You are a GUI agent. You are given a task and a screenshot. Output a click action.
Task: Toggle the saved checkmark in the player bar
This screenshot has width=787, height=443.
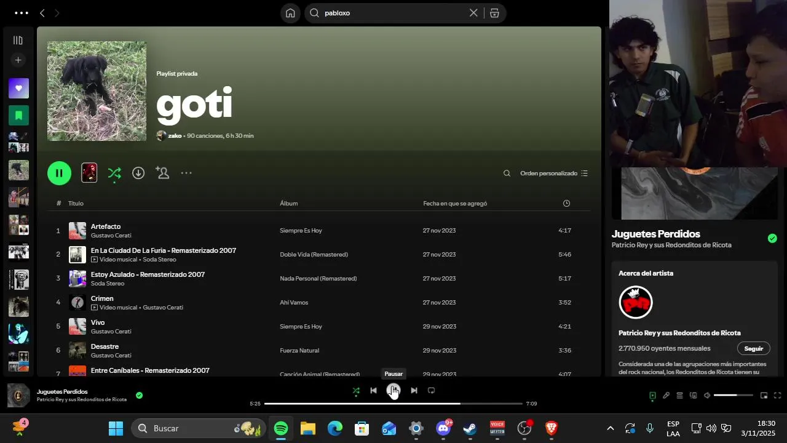tap(139, 395)
